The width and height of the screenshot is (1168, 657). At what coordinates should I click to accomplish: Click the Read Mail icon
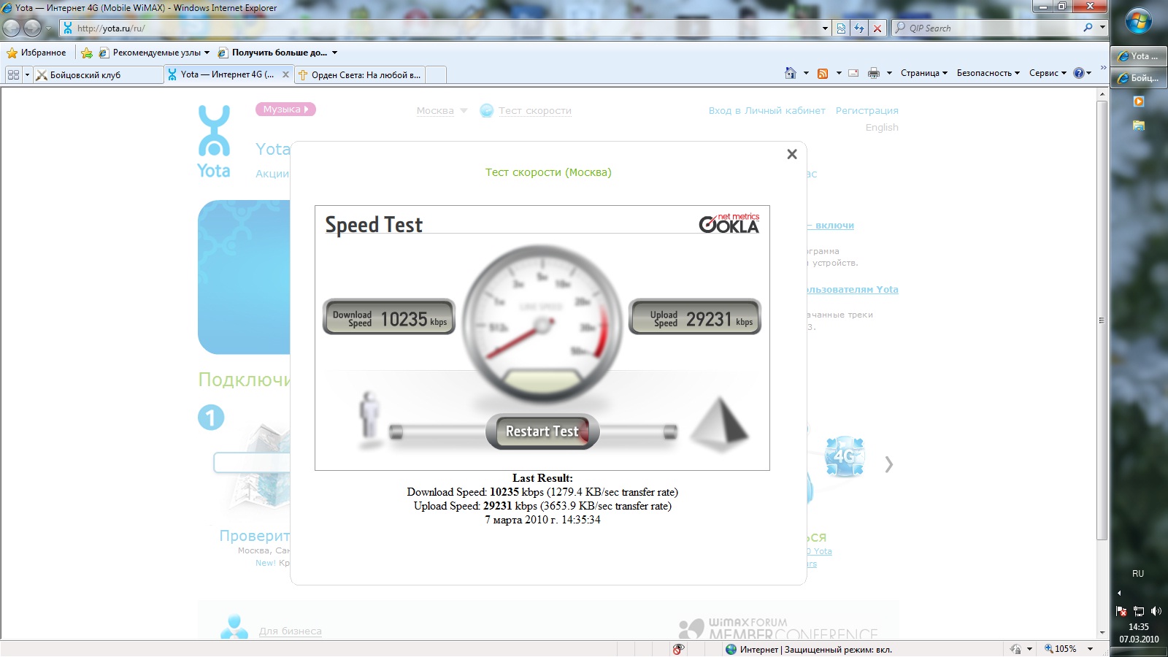tap(853, 73)
